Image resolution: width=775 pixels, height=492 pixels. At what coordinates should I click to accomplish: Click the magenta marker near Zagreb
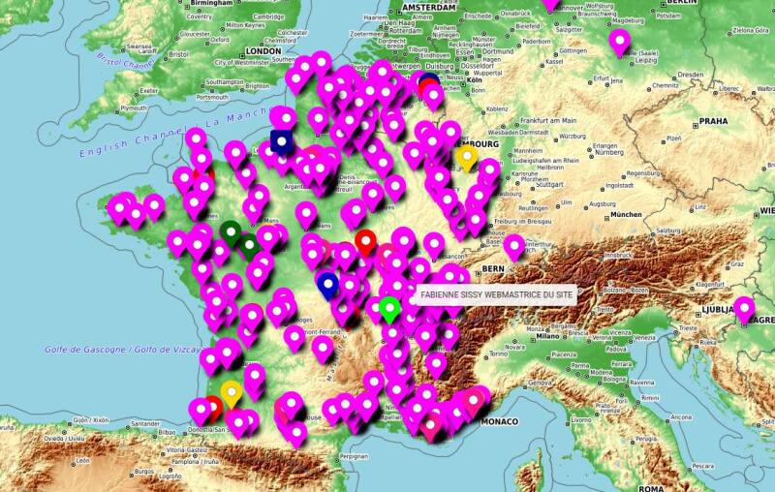pyautogui.click(x=744, y=309)
